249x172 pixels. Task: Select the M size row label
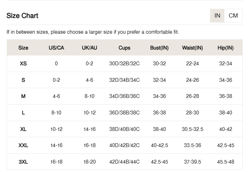[x=23, y=96]
